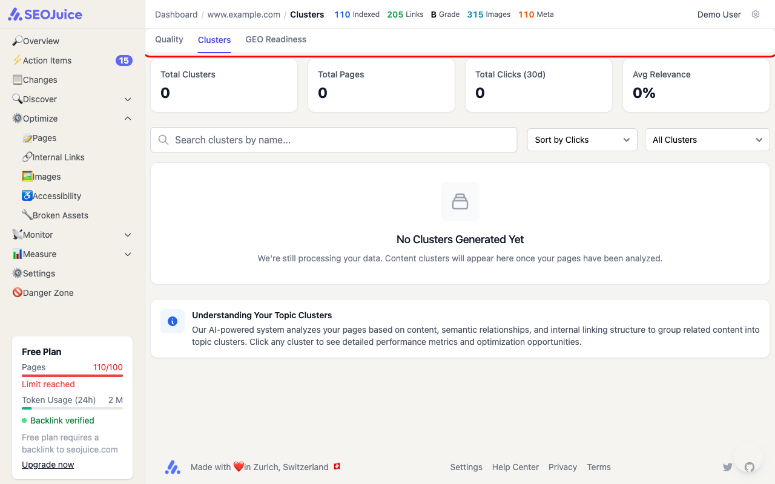Open the Help Center link
Image resolution: width=775 pixels, height=484 pixels.
click(515, 467)
